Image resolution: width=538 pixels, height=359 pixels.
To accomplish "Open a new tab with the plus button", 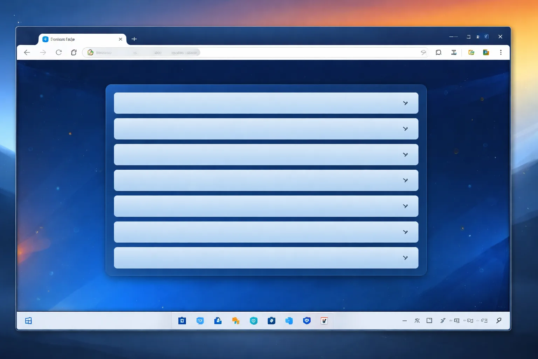I will [x=134, y=39].
